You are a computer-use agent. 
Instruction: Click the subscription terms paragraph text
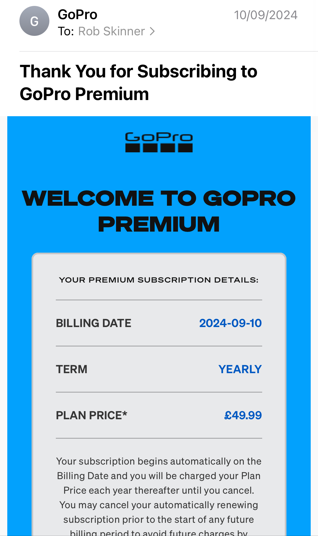159,476
